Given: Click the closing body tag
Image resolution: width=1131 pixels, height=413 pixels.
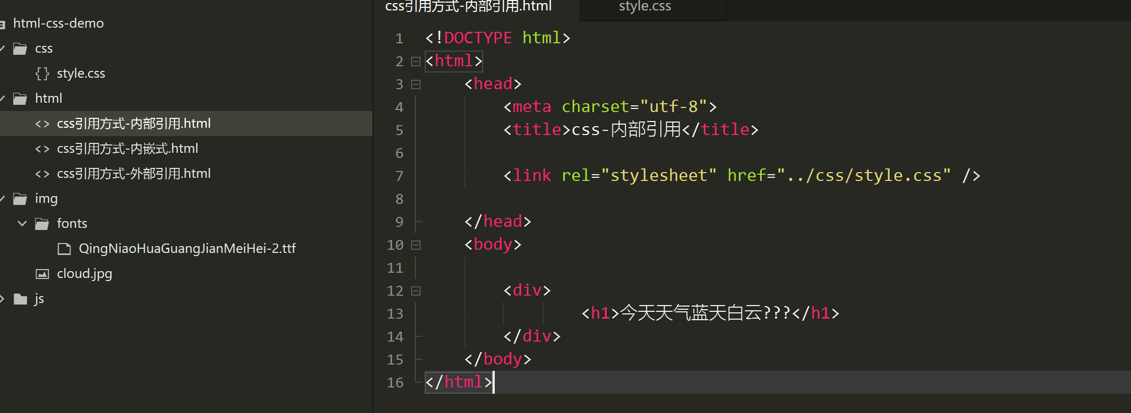Looking at the screenshot, I should [x=498, y=359].
